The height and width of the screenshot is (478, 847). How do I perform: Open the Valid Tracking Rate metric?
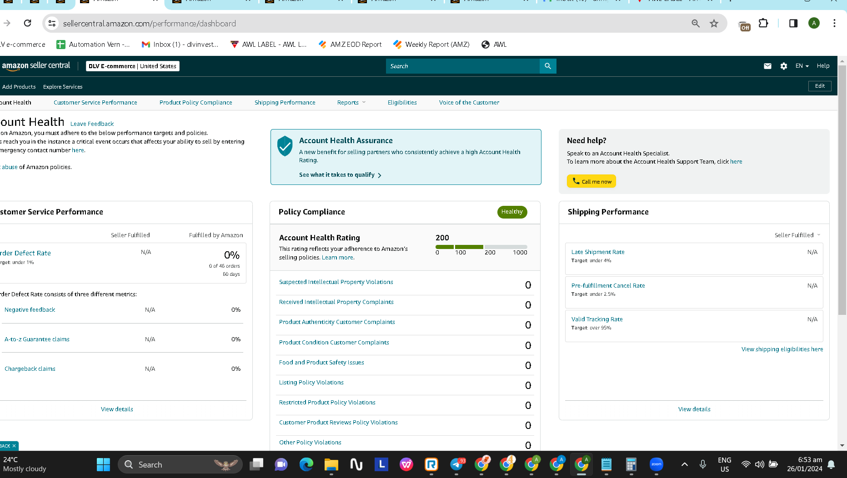(597, 319)
